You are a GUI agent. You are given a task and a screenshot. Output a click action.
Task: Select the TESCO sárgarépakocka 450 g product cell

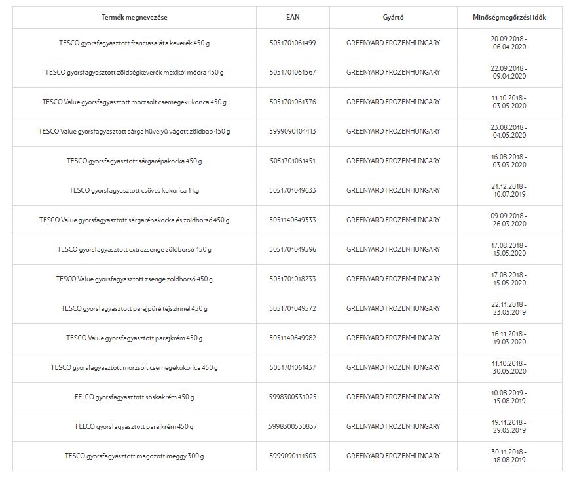(134, 161)
